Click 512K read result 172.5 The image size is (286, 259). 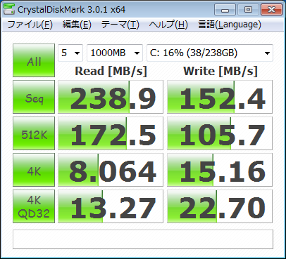(x=111, y=133)
